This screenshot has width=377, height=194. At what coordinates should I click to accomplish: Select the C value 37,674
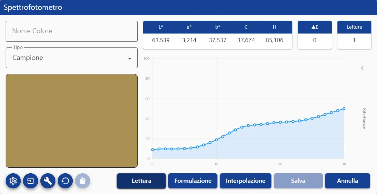[x=246, y=40]
